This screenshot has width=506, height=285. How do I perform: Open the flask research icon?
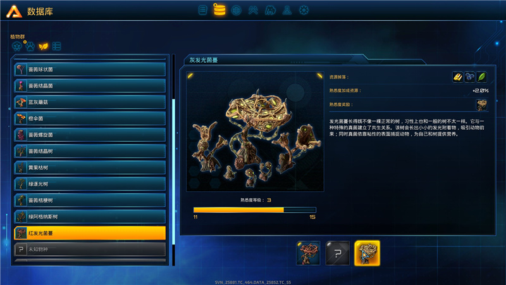[287, 10]
